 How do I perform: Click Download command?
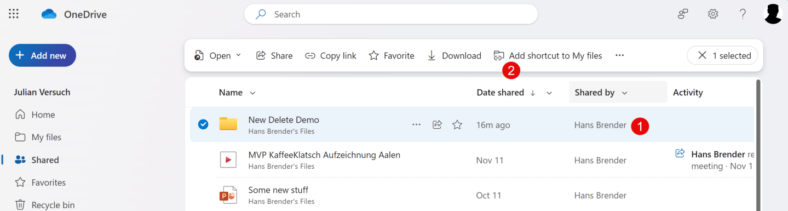[x=454, y=55]
